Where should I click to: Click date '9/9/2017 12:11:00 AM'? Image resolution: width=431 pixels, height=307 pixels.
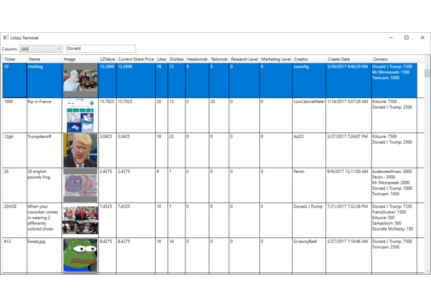(349, 185)
